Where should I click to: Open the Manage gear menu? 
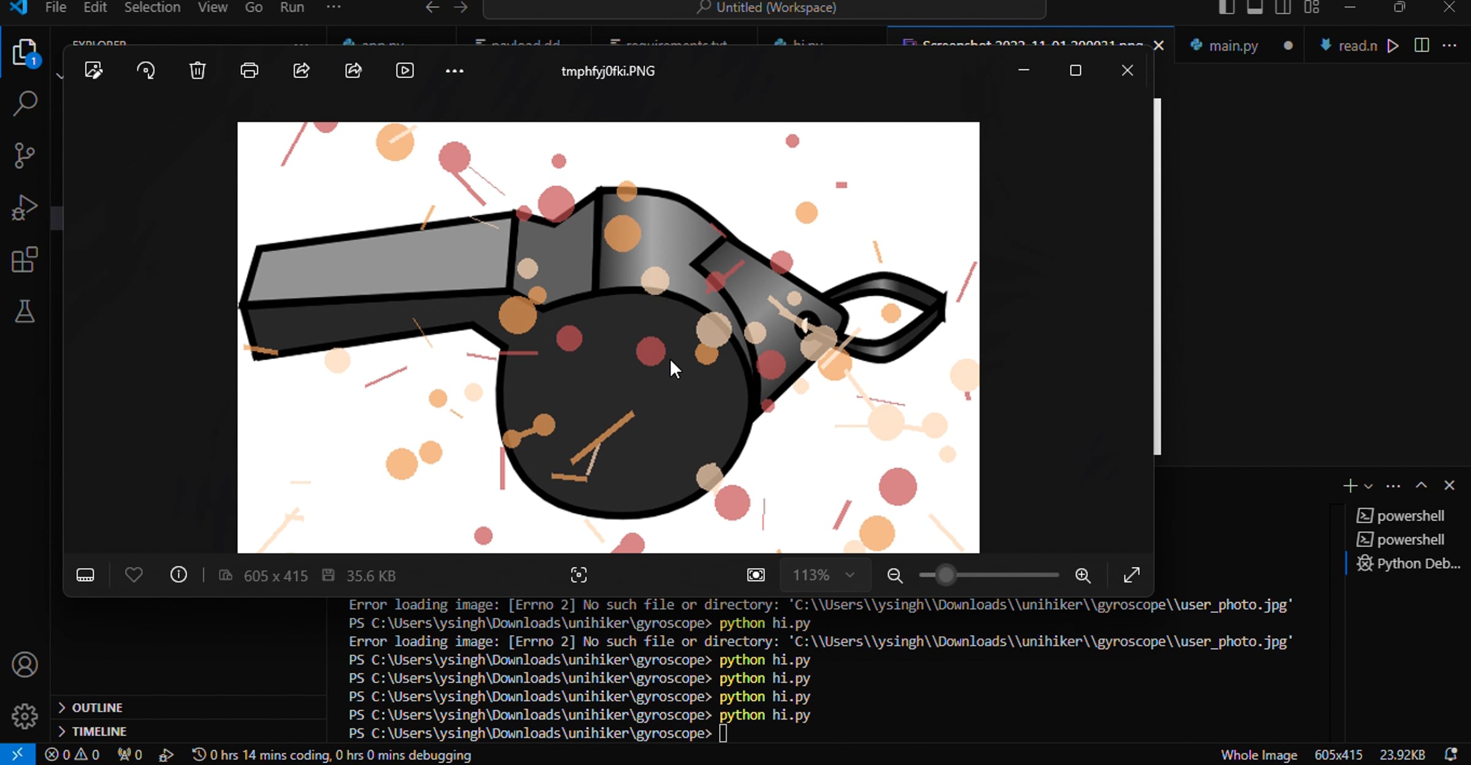coord(25,716)
